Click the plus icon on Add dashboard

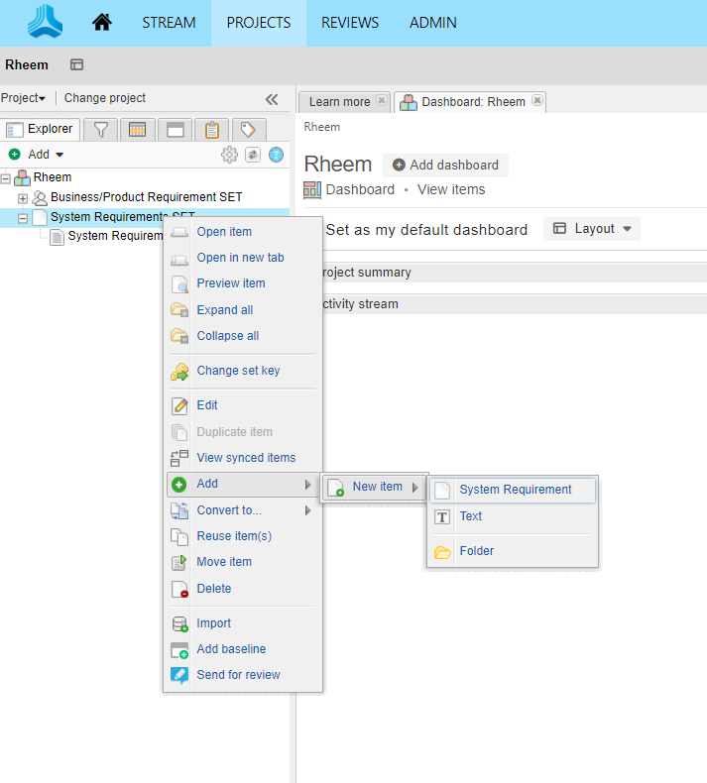tap(399, 165)
